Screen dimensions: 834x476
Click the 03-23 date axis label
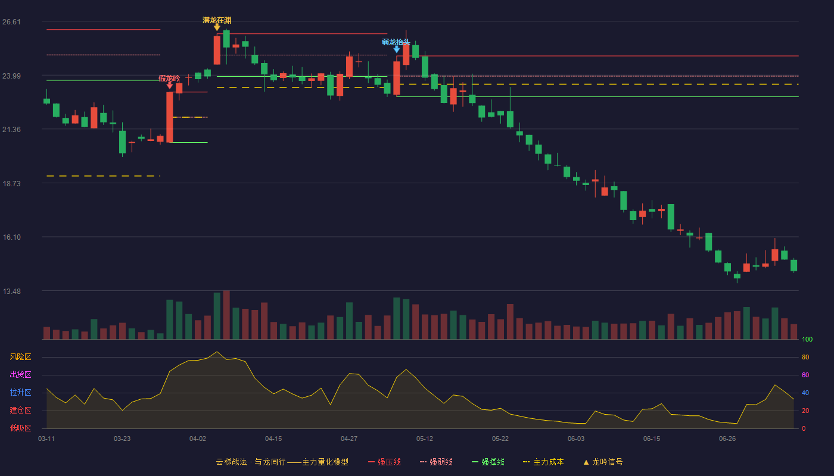122,439
